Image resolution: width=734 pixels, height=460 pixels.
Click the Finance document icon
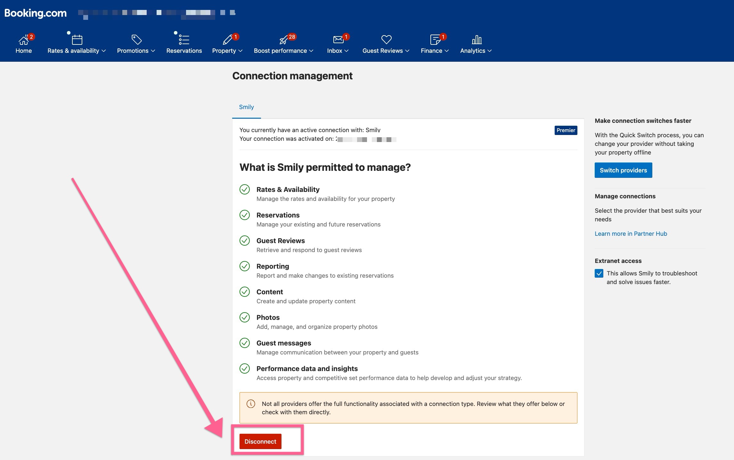click(x=435, y=40)
